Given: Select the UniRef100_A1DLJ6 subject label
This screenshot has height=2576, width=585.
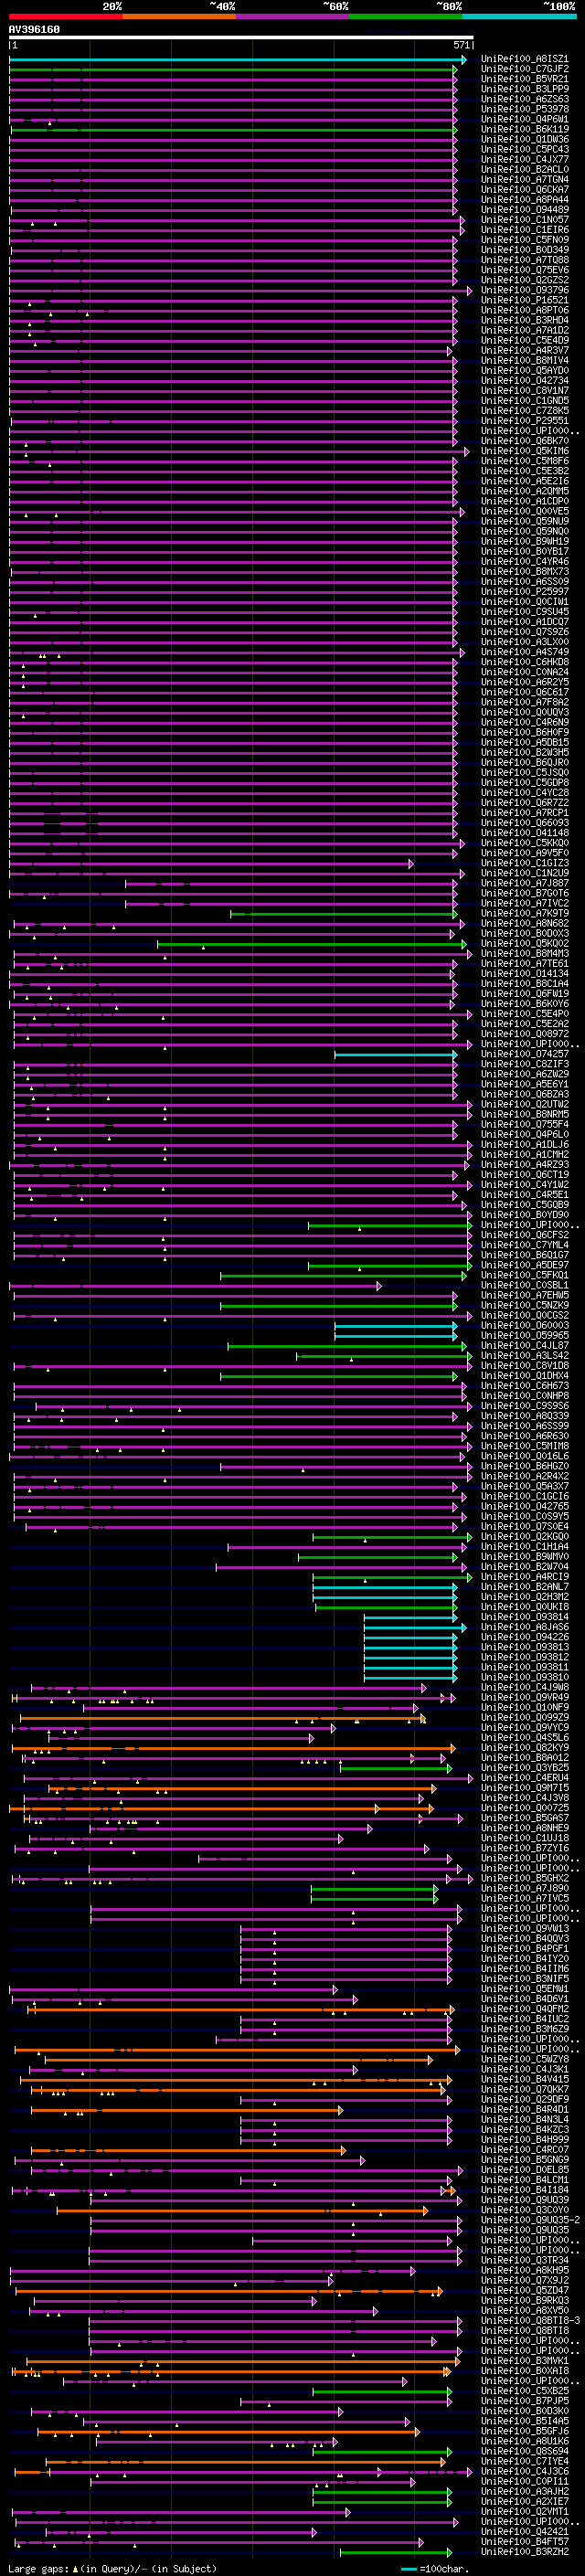Looking at the screenshot, I should coord(525,1145).
